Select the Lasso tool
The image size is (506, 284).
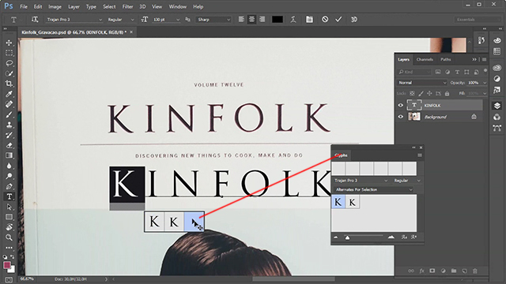point(9,63)
